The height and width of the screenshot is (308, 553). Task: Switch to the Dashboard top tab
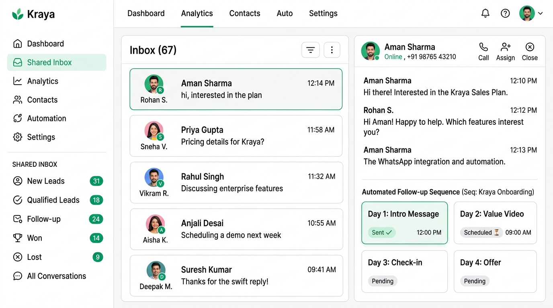click(x=146, y=14)
